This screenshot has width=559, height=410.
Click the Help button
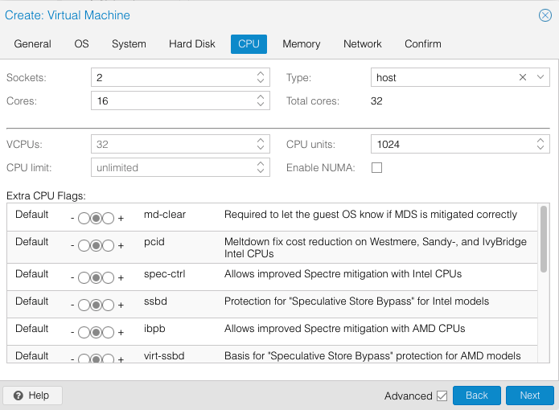point(32,396)
